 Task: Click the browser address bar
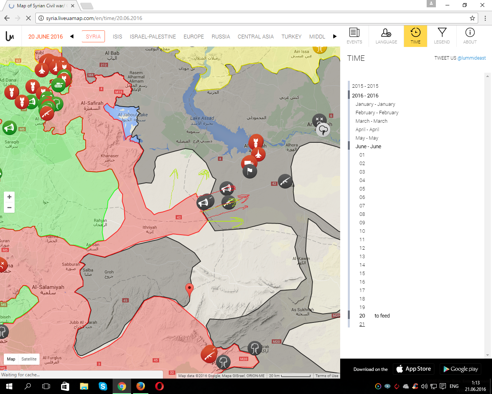256,18
